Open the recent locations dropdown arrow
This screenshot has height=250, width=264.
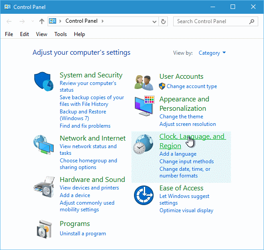(x=32, y=21)
